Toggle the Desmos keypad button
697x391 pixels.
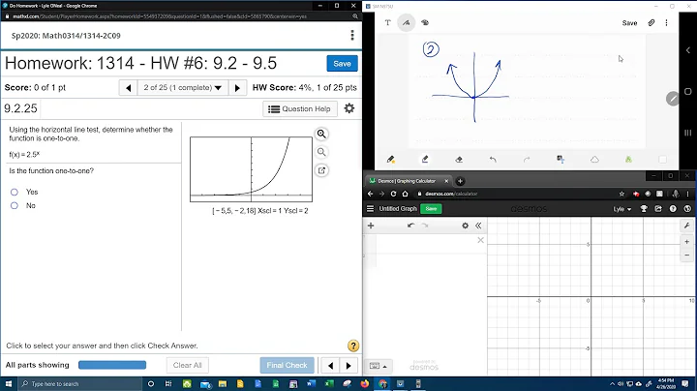tap(378, 366)
